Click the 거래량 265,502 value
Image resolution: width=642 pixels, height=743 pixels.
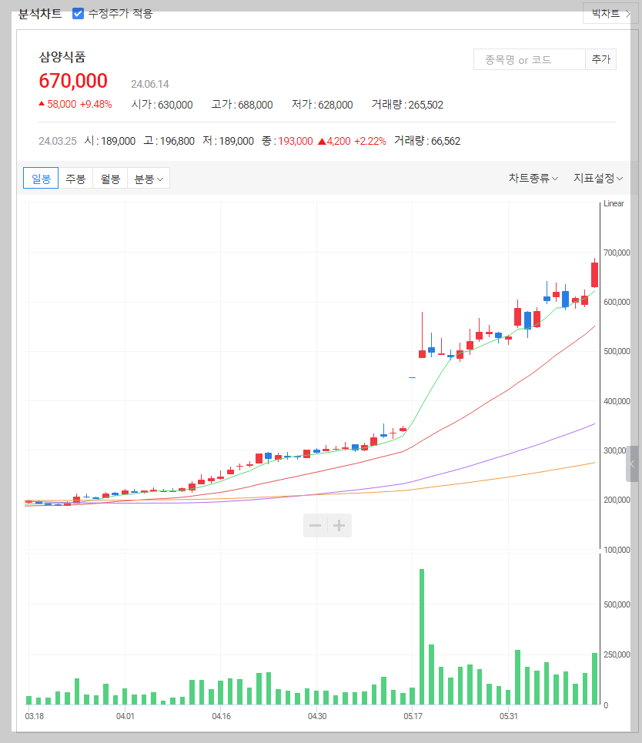pos(407,105)
